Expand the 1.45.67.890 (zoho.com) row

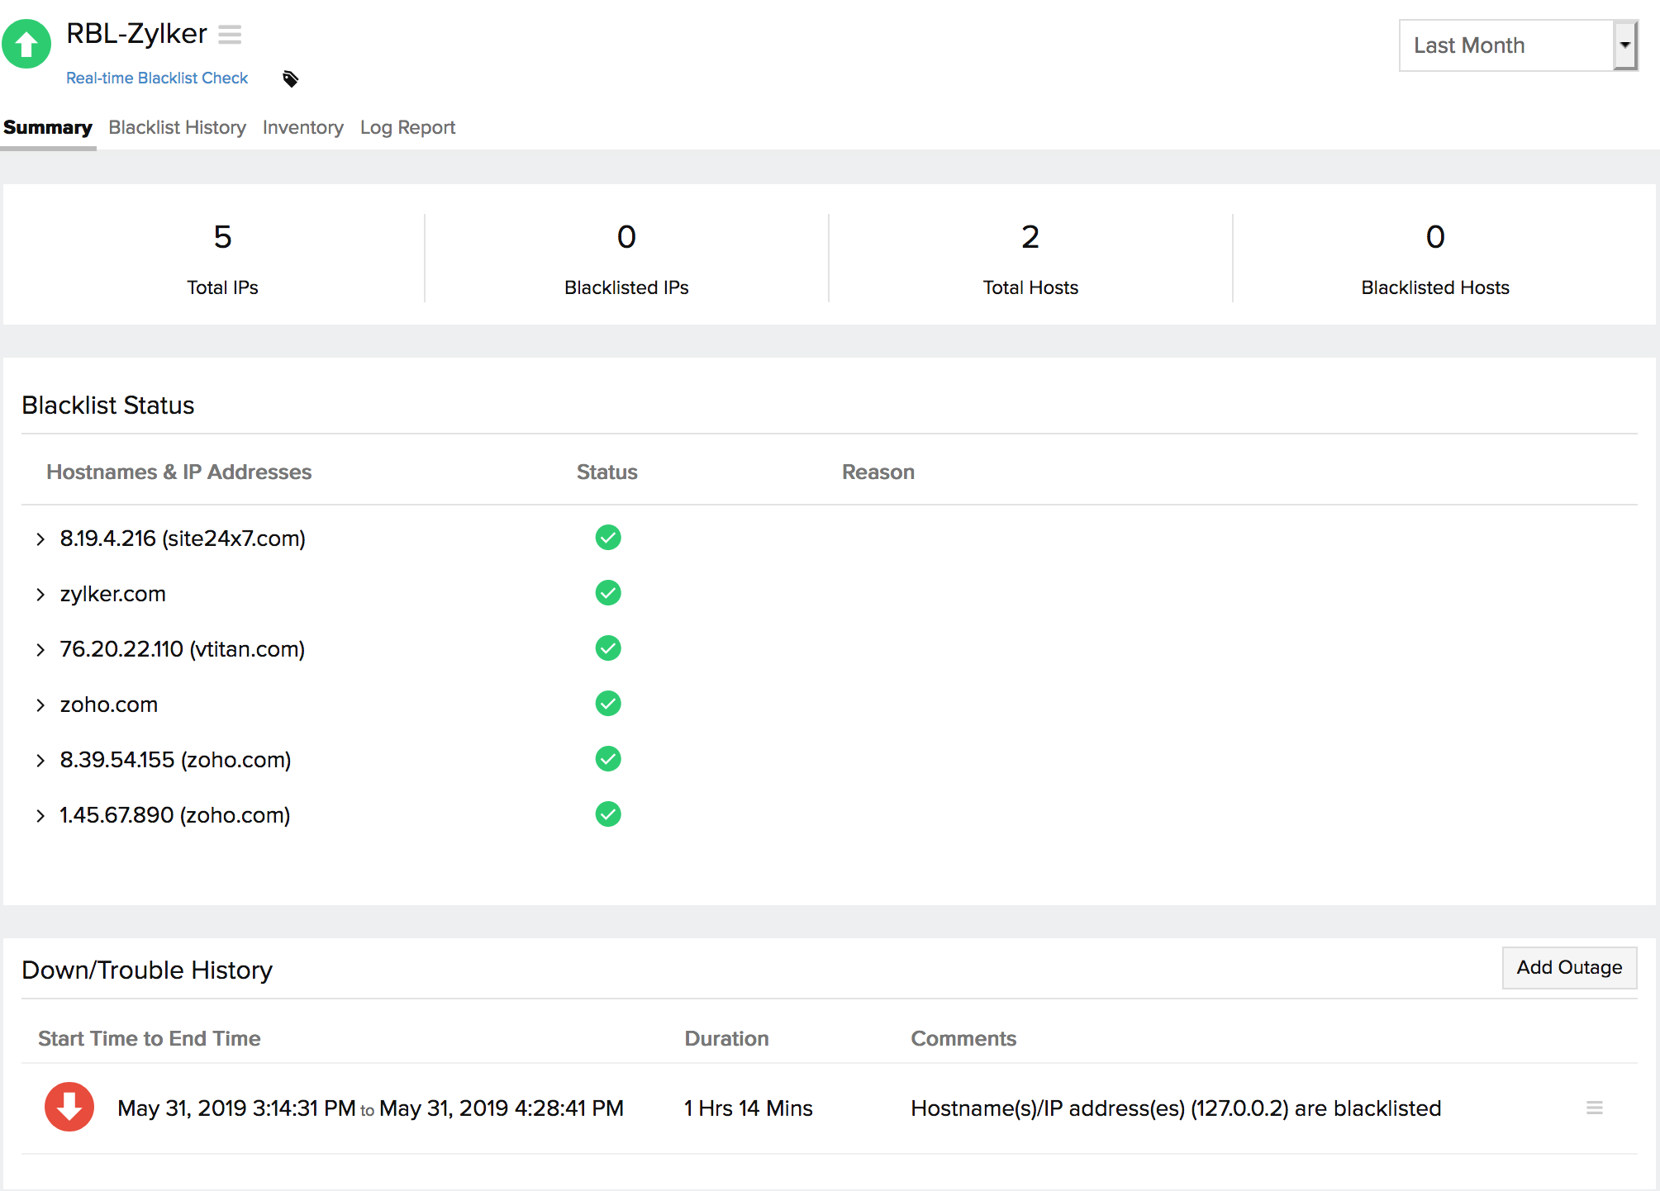40,816
